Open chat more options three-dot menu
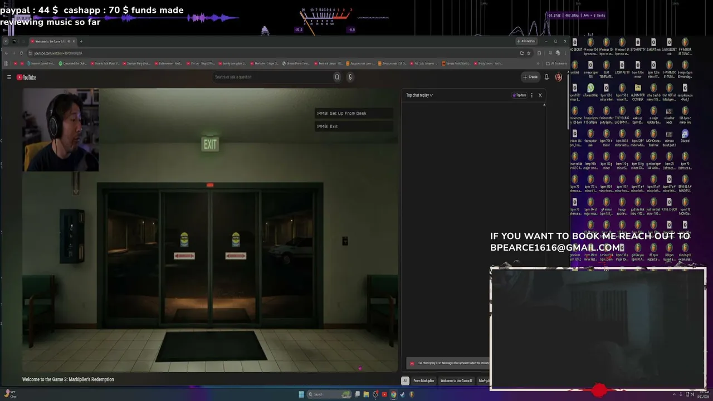Image resolution: width=713 pixels, height=401 pixels. pos(531,95)
